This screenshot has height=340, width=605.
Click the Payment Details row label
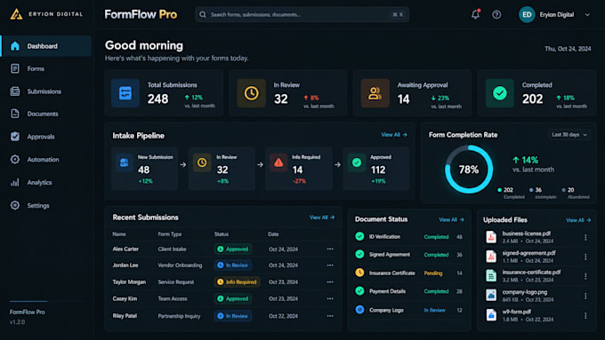click(387, 291)
